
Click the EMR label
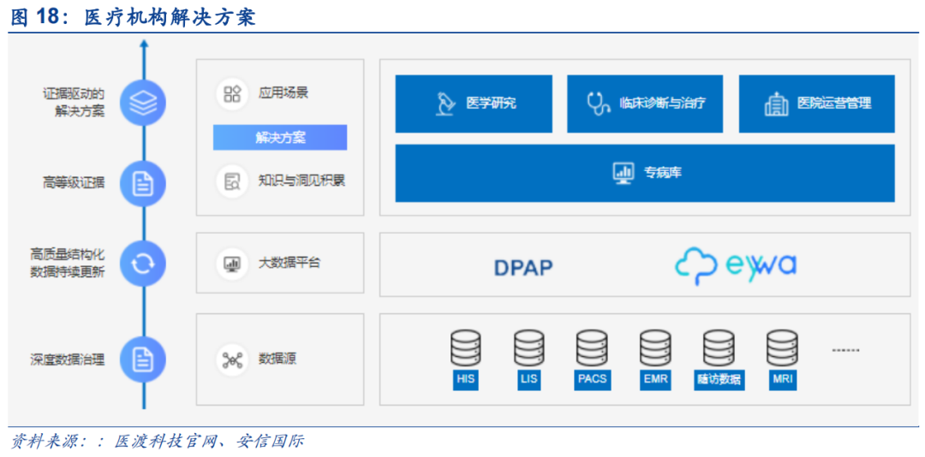point(656,379)
